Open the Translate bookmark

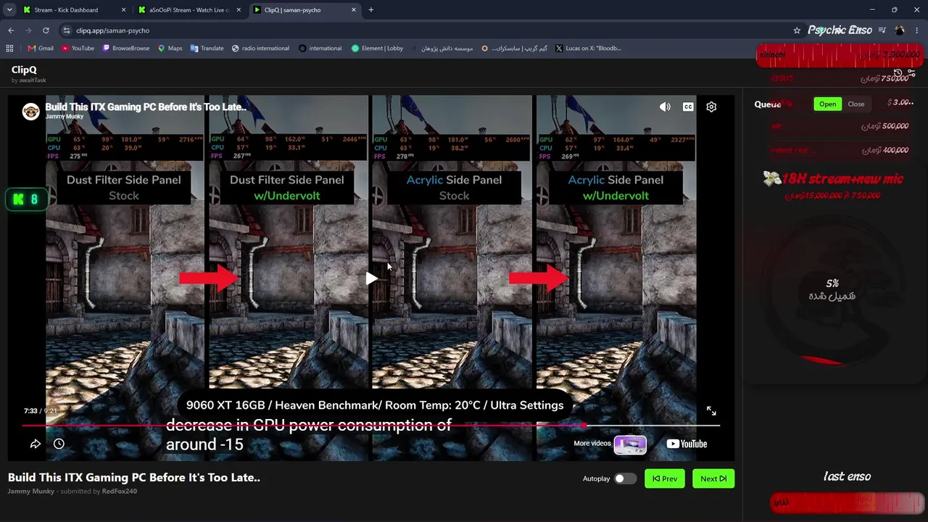[207, 49]
